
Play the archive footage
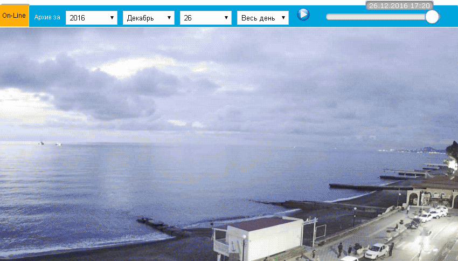click(303, 15)
